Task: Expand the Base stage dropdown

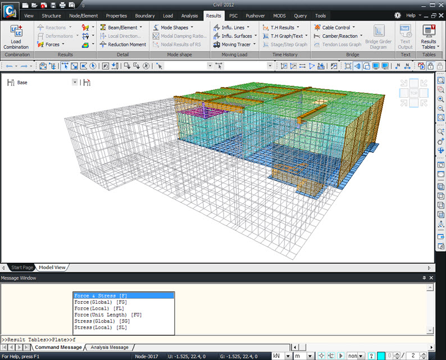Action: pos(75,83)
